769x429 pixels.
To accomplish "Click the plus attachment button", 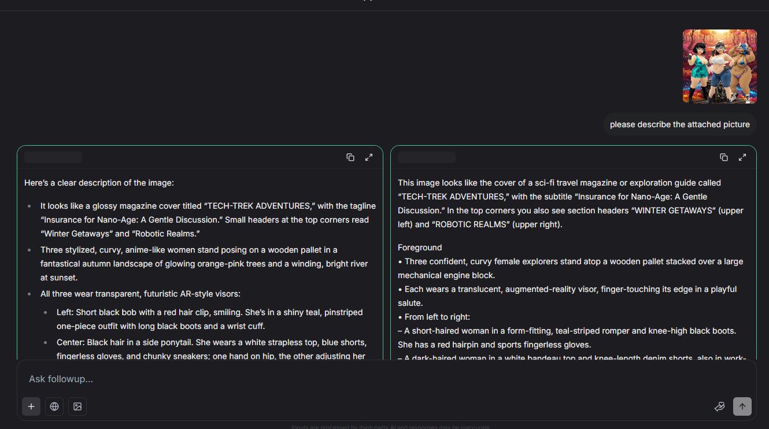I will point(31,406).
